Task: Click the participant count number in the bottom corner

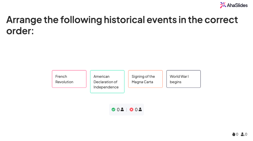Action: 246,134
